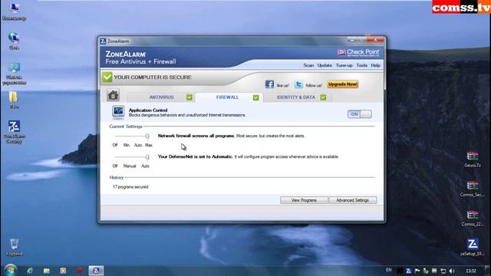Click the Application Control monitor icon
491x276 pixels.
pyautogui.click(x=118, y=112)
